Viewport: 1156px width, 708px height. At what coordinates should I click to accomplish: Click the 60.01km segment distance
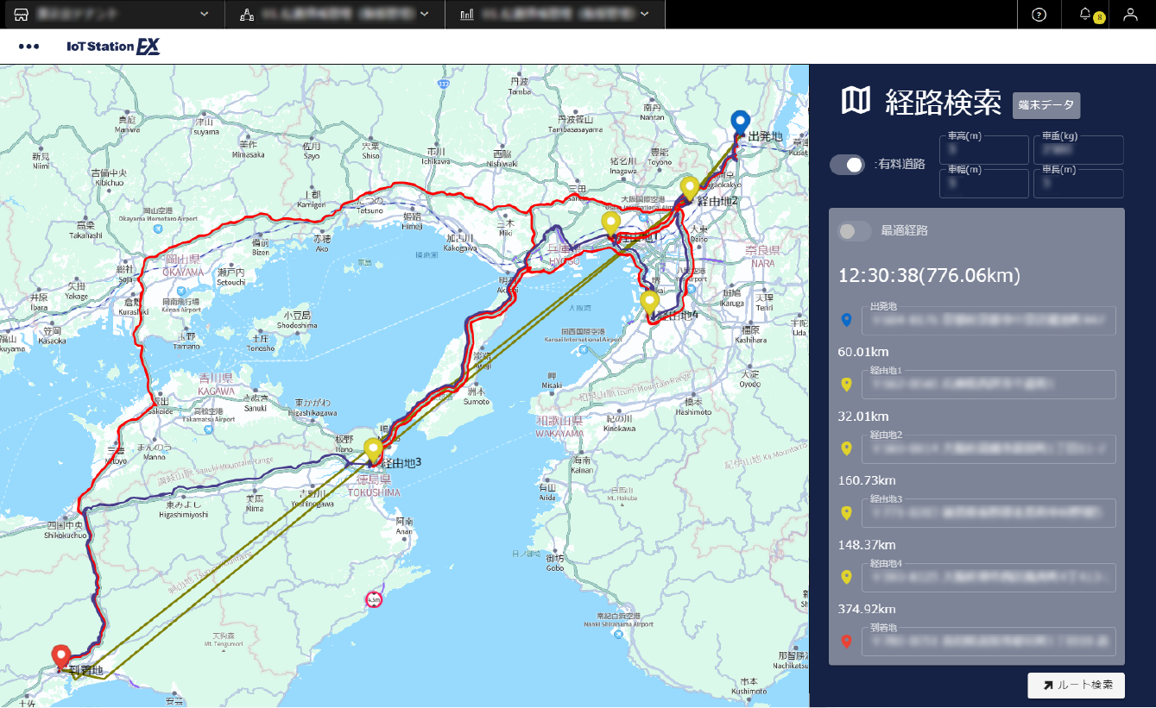864,352
